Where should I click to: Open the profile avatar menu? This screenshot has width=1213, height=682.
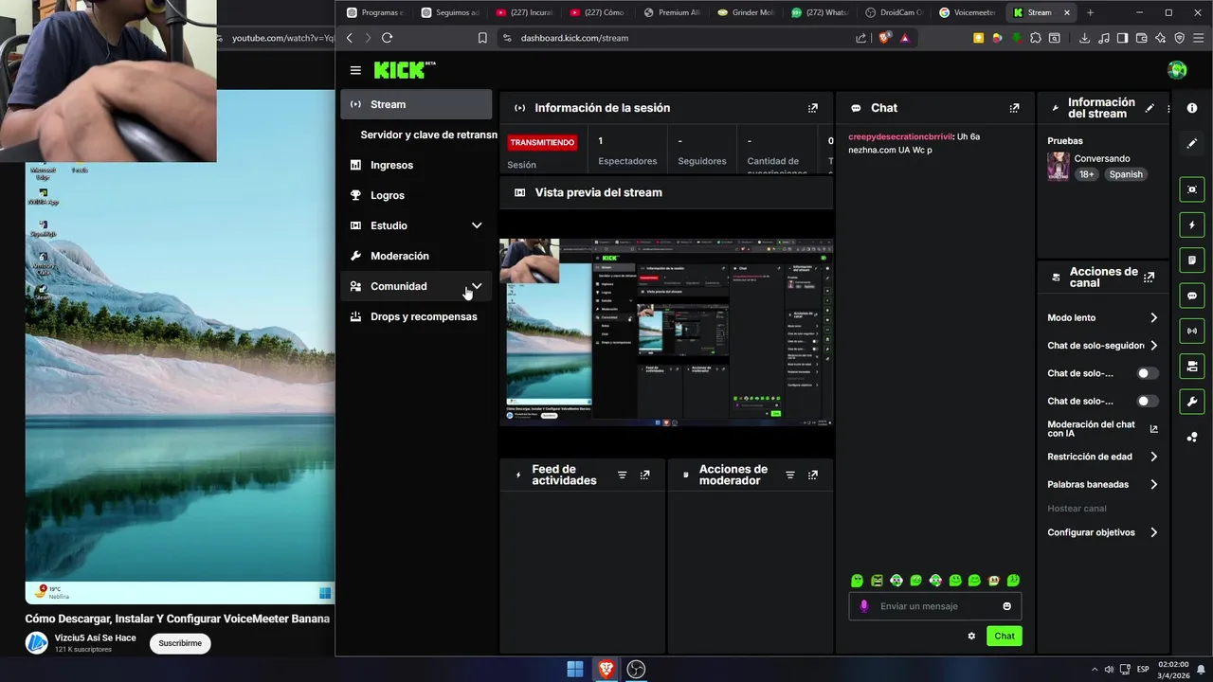(x=1177, y=70)
